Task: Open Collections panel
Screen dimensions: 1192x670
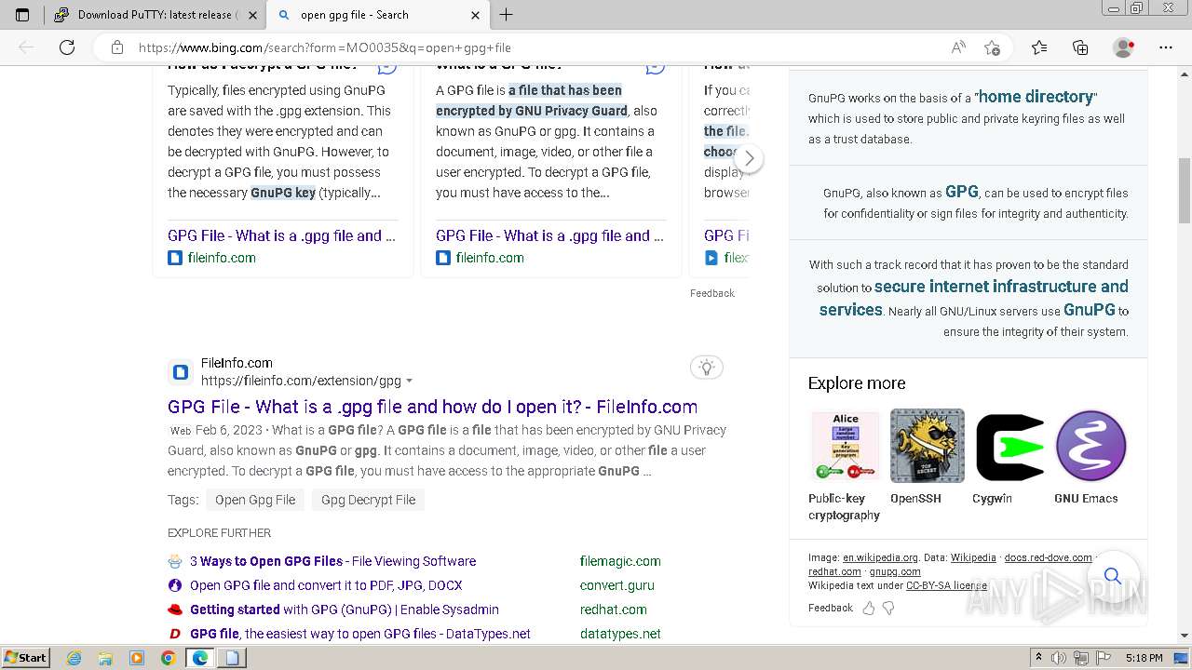Action: pyautogui.click(x=1080, y=47)
